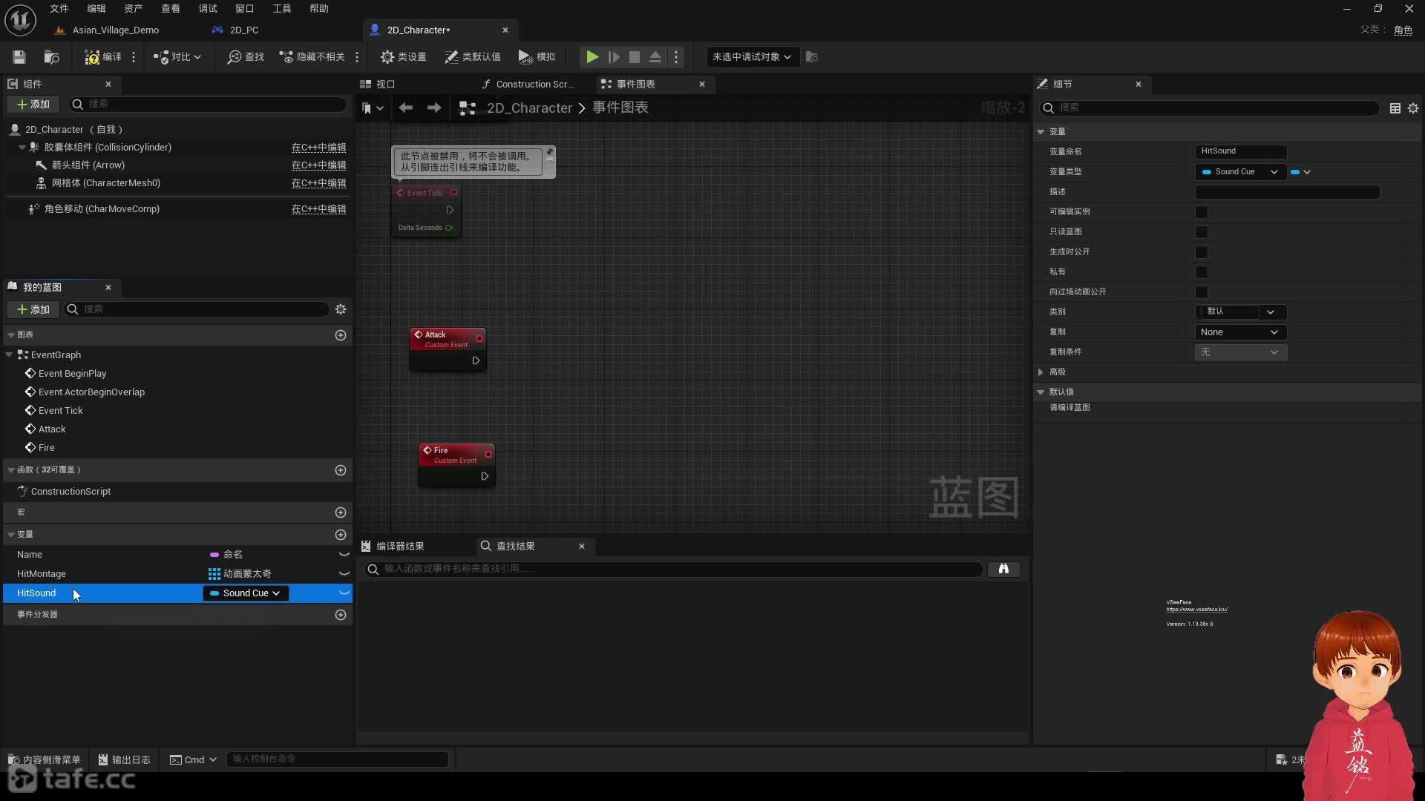Collapse the EventGraph tree item
This screenshot has height=801, width=1425.
(10, 356)
